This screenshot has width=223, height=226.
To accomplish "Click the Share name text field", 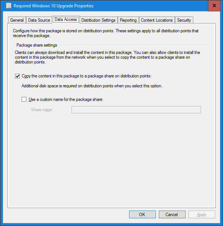I will (136, 110).
